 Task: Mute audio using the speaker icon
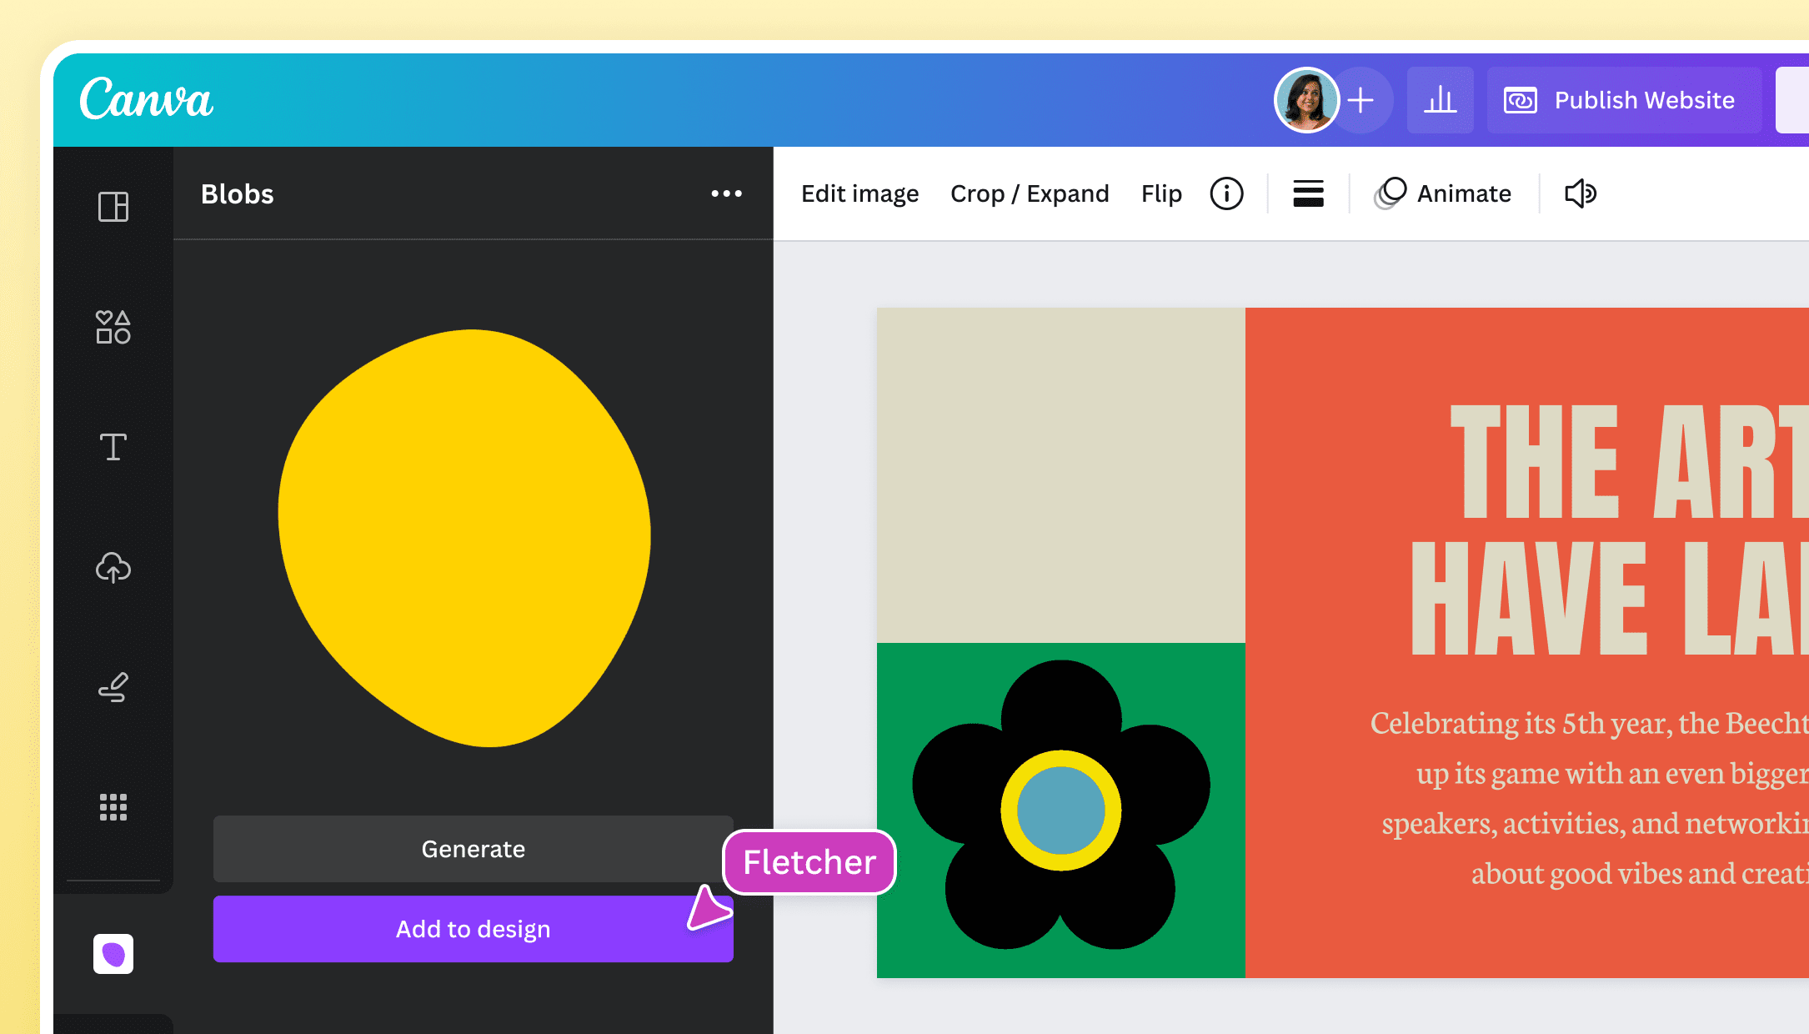[1580, 193]
